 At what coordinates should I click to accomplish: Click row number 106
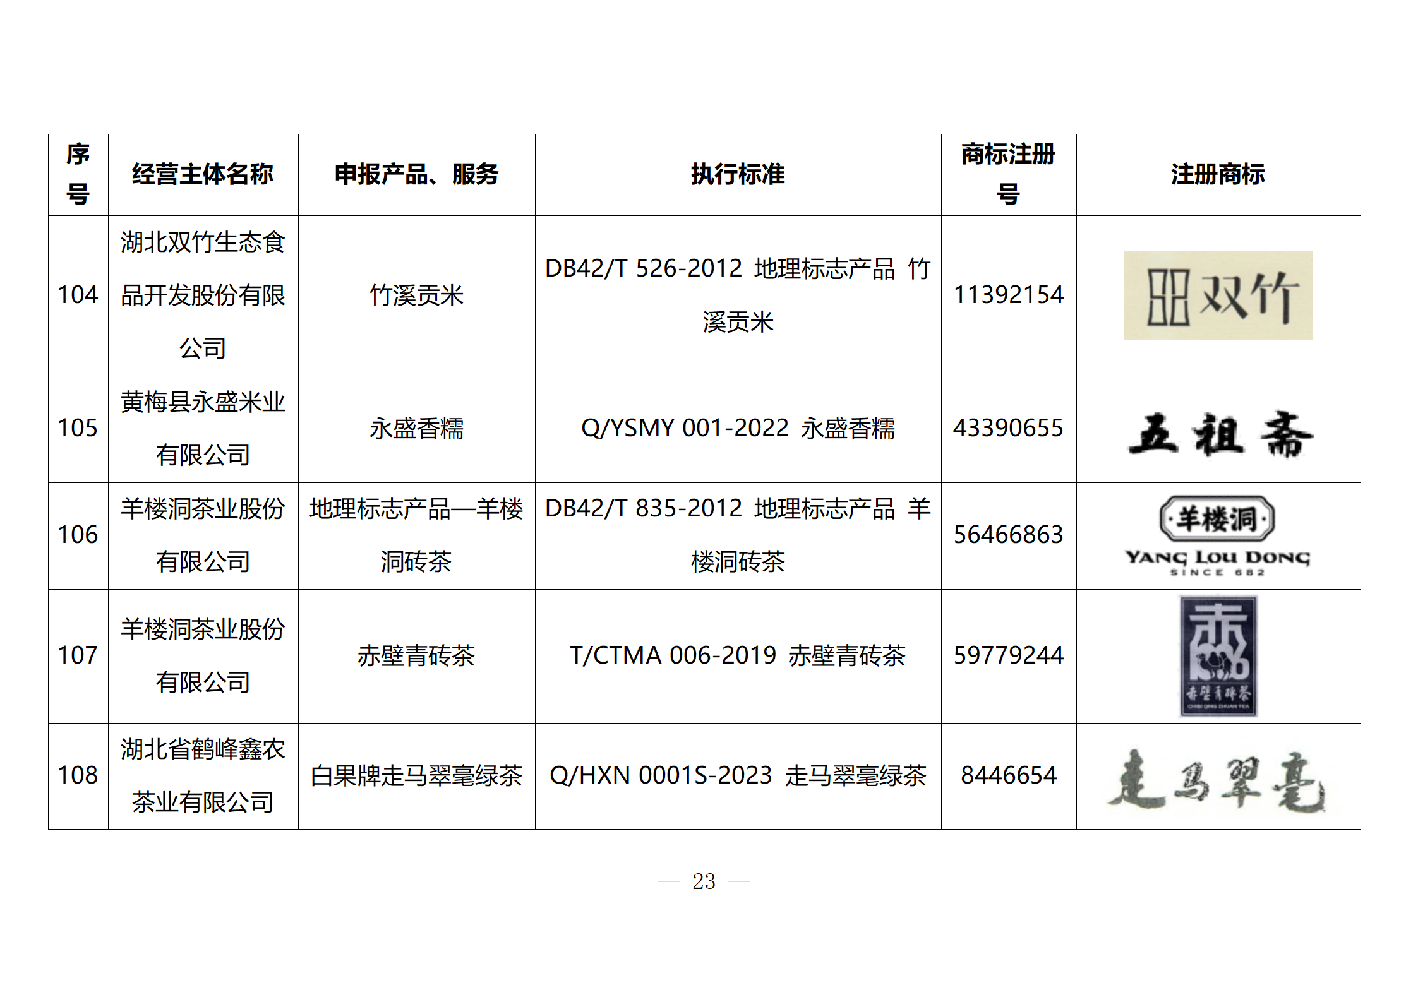[x=78, y=535]
